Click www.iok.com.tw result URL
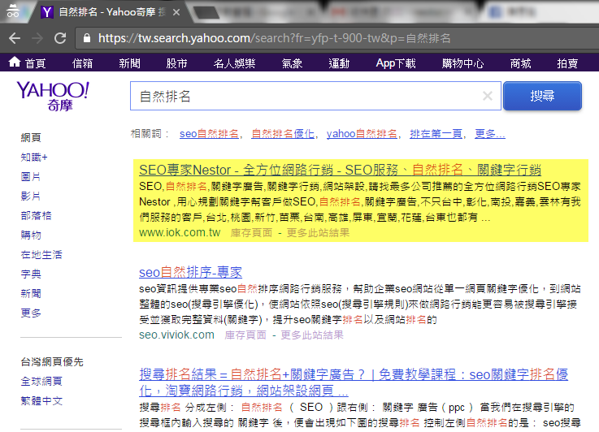Viewport: 599px width, 432px height. (x=180, y=232)
